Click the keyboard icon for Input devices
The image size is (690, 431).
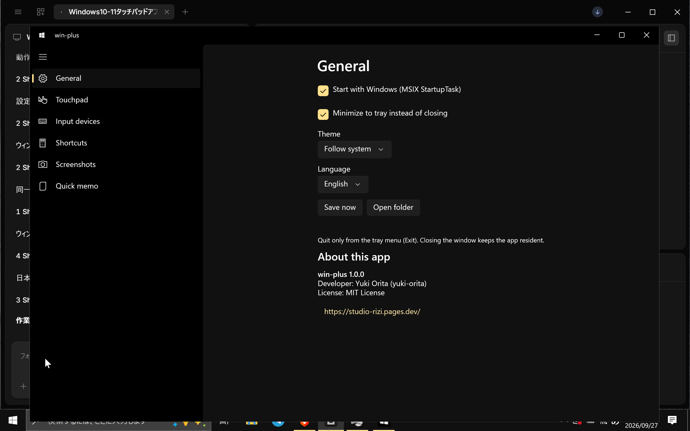[43, 121]
